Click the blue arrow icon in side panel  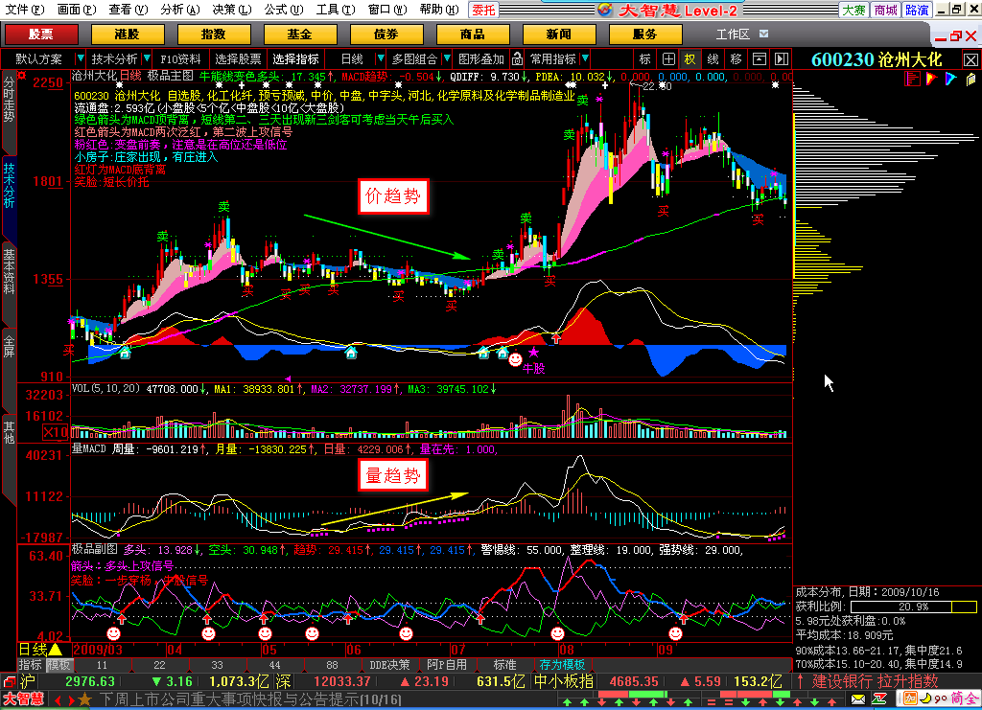[951, 79]
